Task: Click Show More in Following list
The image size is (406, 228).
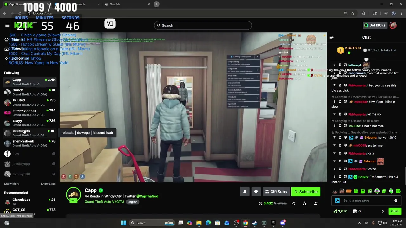Action: tap(12, 184)
